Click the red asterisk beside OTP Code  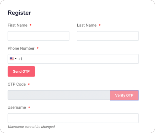coord(29,84)
